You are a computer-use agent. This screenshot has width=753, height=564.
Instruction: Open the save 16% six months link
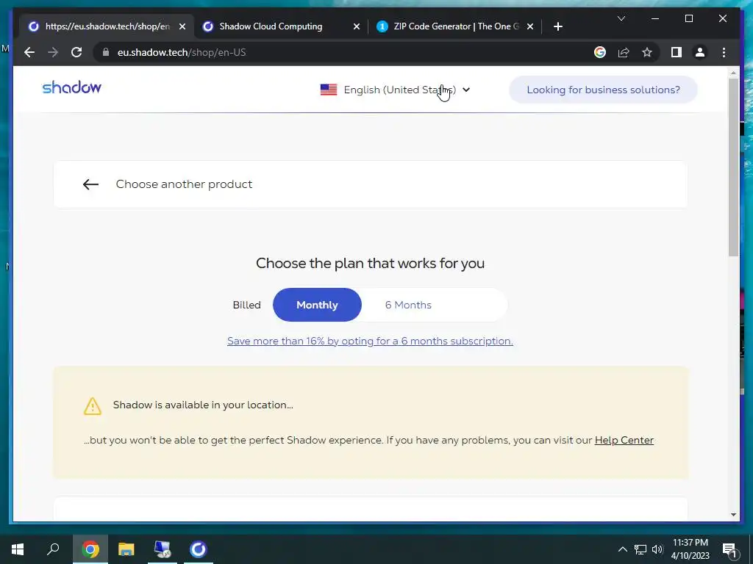[x=370, y=341]
